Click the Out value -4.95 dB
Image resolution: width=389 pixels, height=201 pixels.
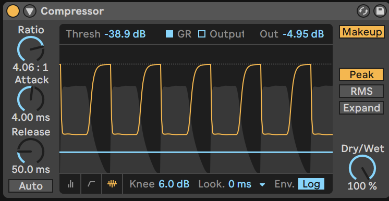click(303, 34)
